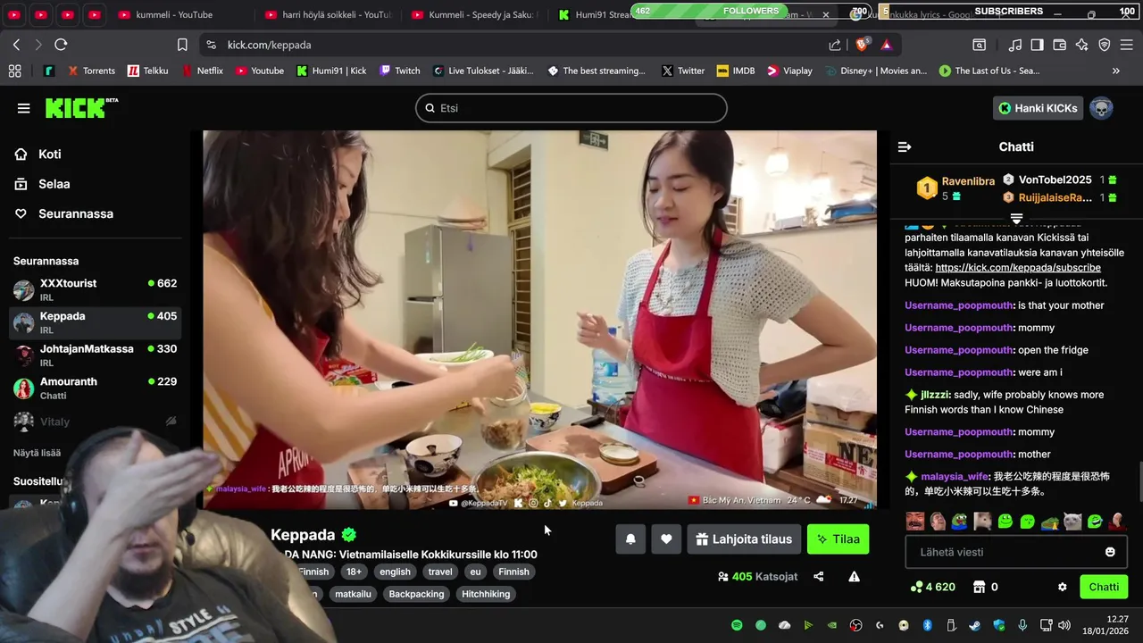Focus the Etsi search field
1143x643 pixels.
click(571, 108)
